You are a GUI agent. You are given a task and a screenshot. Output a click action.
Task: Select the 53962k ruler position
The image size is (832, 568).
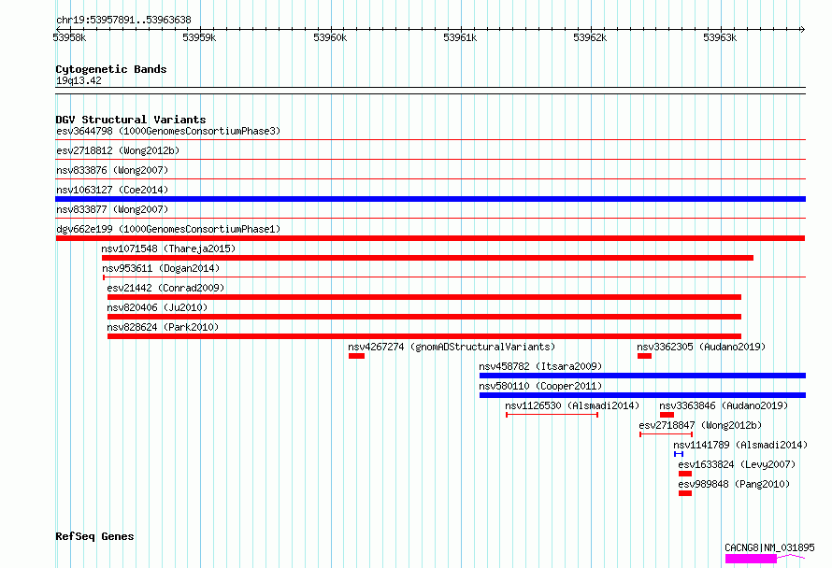(590, 37)
